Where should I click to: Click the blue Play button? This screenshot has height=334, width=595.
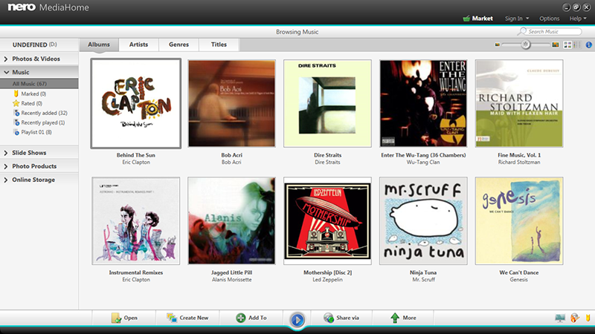[x=297, y=320]
